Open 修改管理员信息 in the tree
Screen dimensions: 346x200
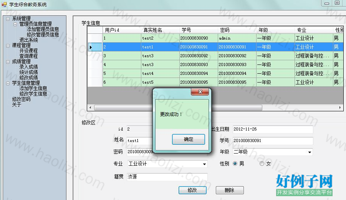coord(43,35)
